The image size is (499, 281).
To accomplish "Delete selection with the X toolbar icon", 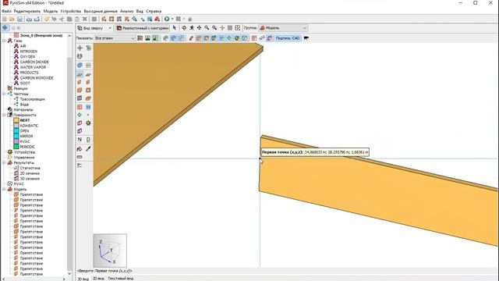I will tap(85, 19).
